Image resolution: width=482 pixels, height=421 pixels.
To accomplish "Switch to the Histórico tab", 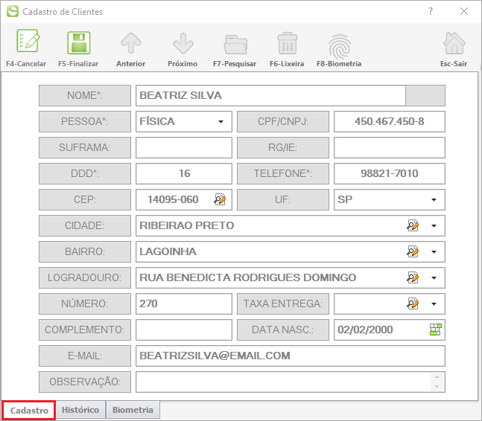I will point(80,410).
